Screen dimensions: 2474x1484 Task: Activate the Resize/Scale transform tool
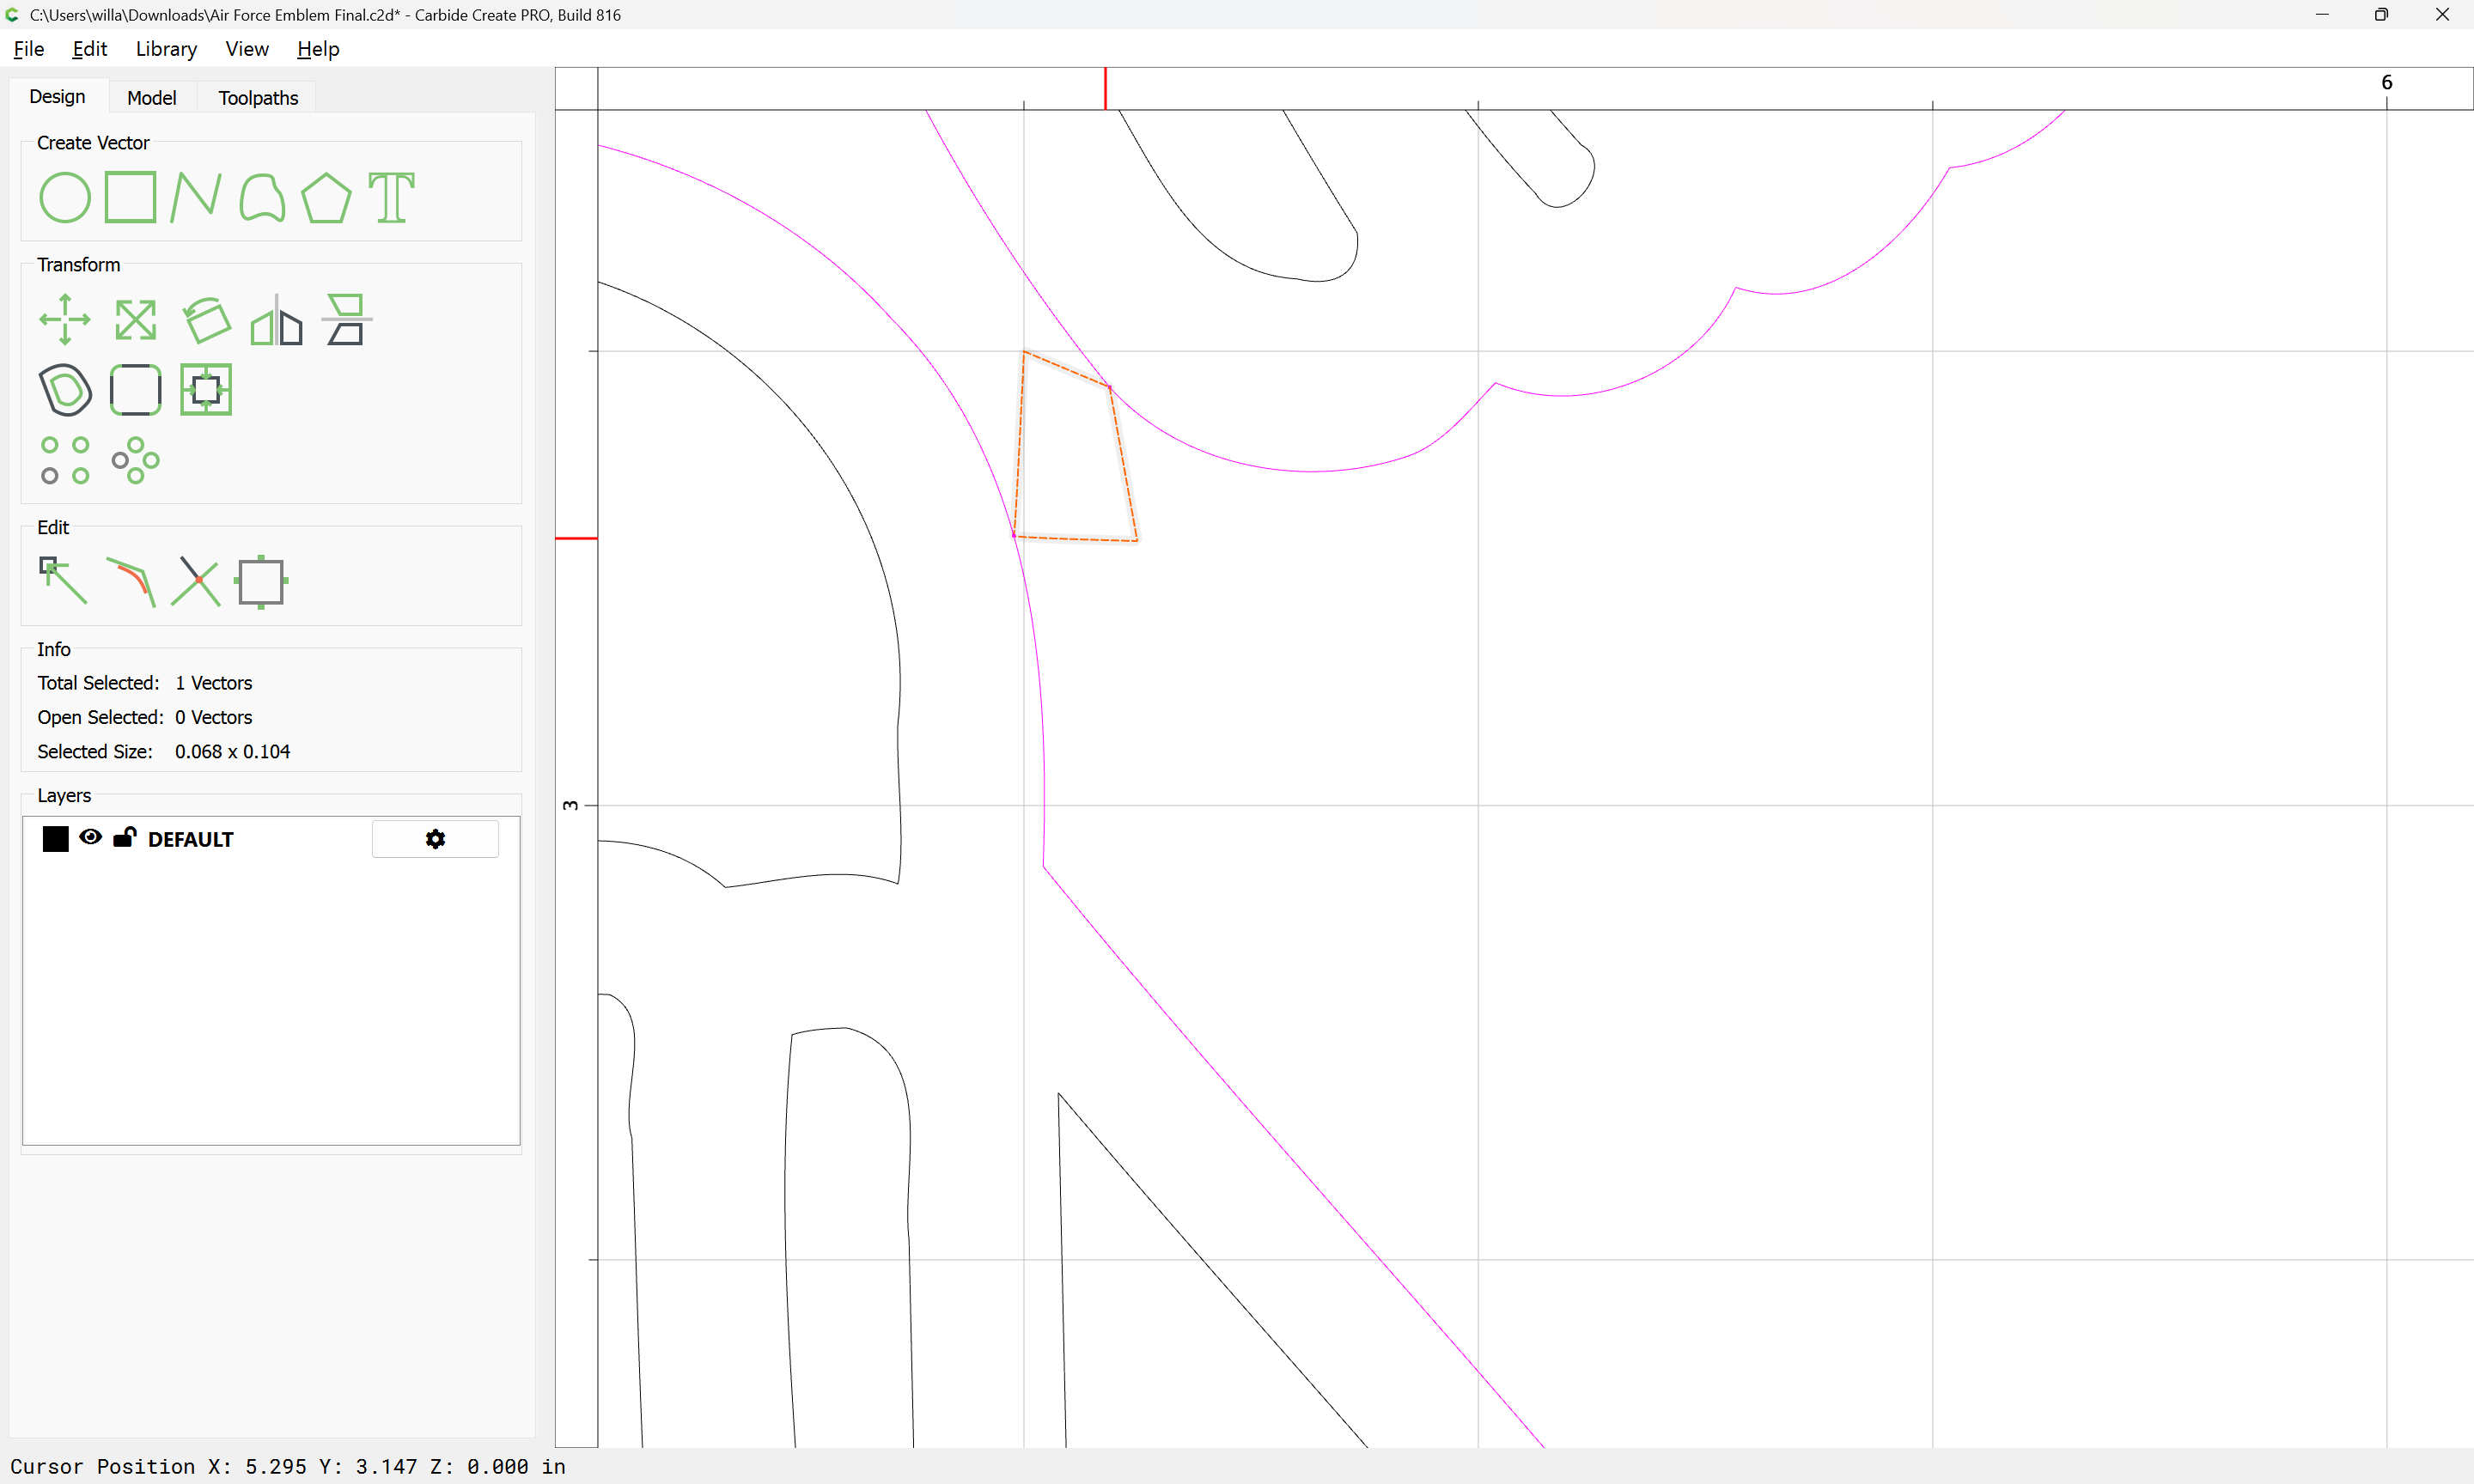(135, 320)
